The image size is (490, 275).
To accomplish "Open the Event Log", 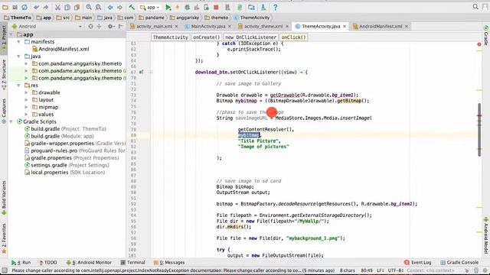I will tap(418, 263).
